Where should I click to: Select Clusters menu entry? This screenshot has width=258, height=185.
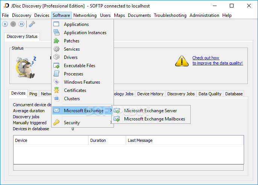pos(83,98)
